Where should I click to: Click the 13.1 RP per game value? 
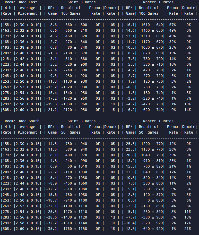tap(130, 36)
